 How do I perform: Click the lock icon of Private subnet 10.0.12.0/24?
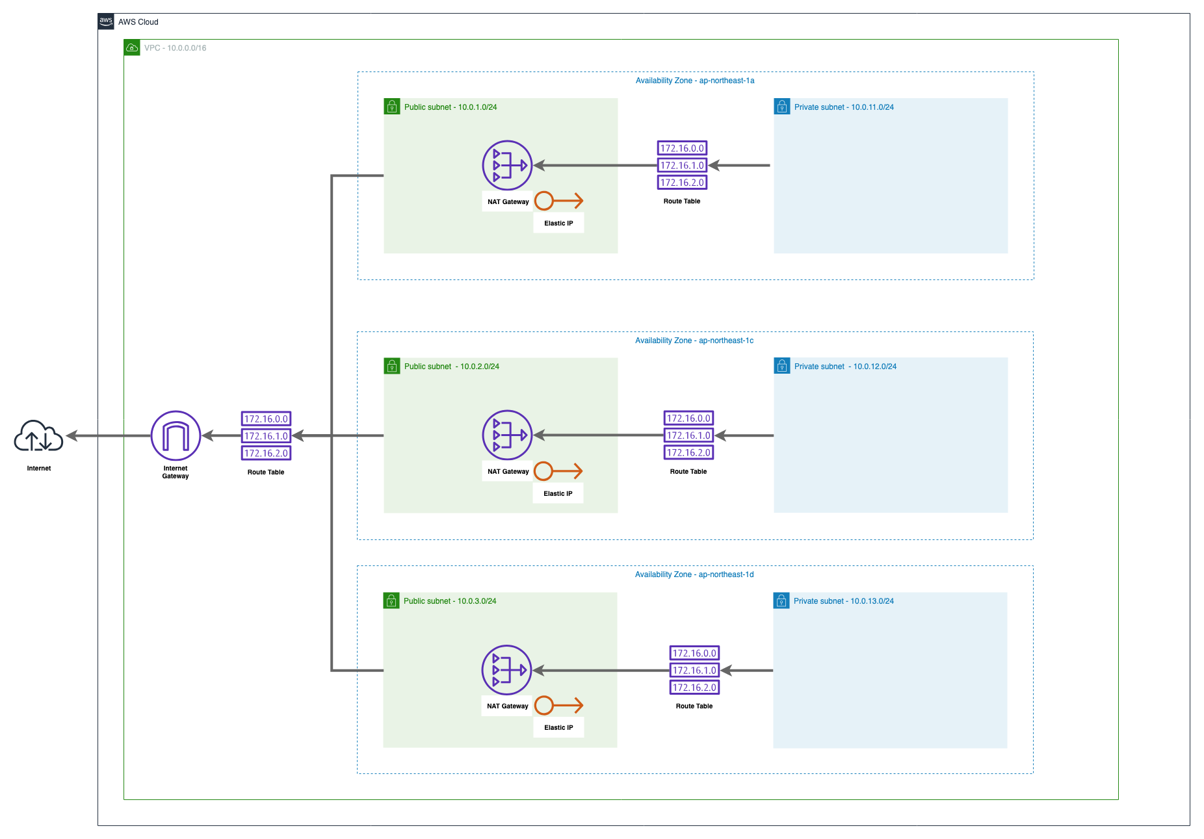pyautogui.click(x=782, y=366)
